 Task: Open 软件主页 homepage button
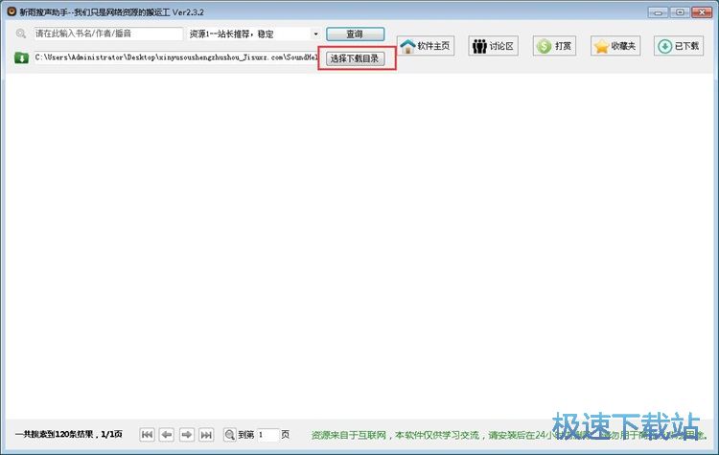click(426, 46)
